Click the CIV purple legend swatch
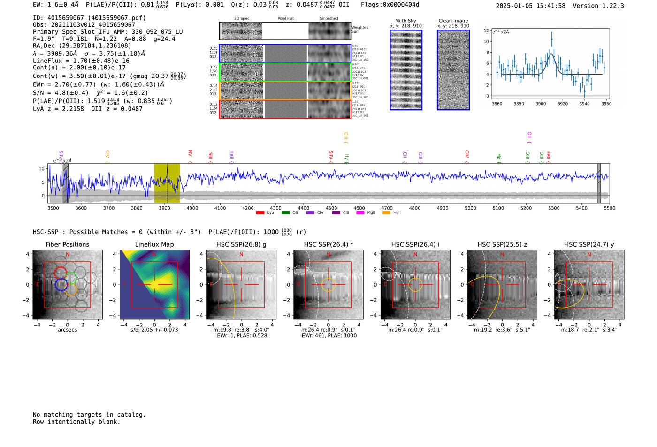Image resolution: width=657 pixels, height=447 pixels. (x=310, y=213)
